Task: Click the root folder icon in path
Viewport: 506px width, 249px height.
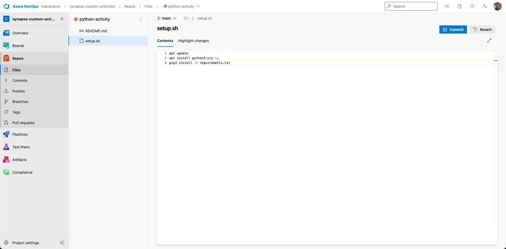Action: 186,18
